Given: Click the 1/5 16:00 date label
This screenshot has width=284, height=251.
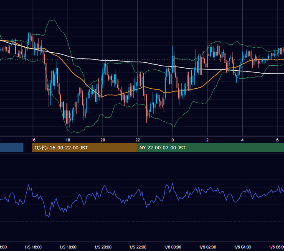Looking at the screenshot, I should point(33,247).
